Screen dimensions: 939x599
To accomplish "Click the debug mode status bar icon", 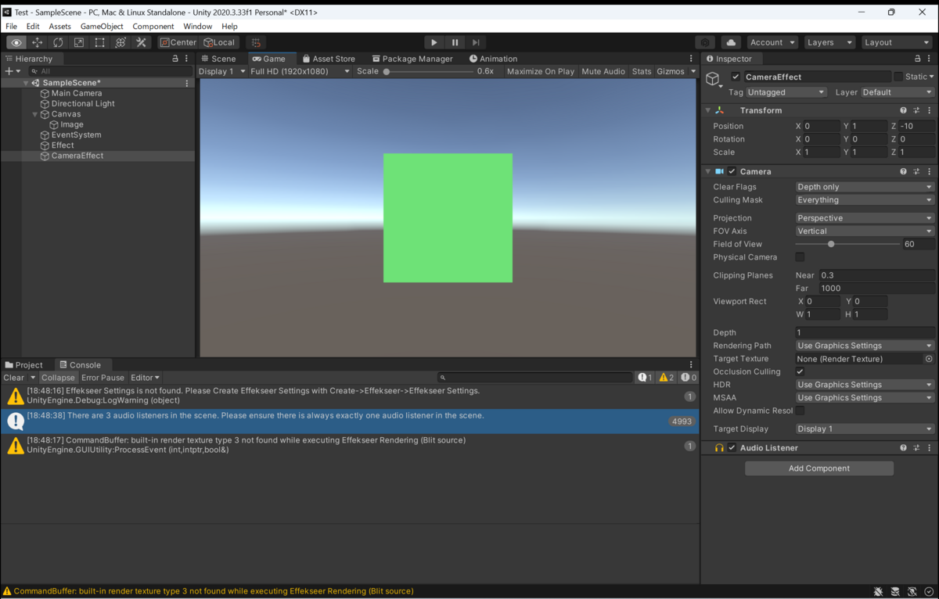I will click(879, 592).
